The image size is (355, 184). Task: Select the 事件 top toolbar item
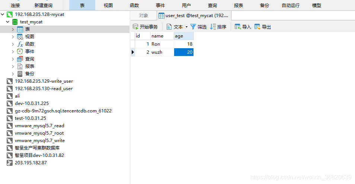[160, 6]
